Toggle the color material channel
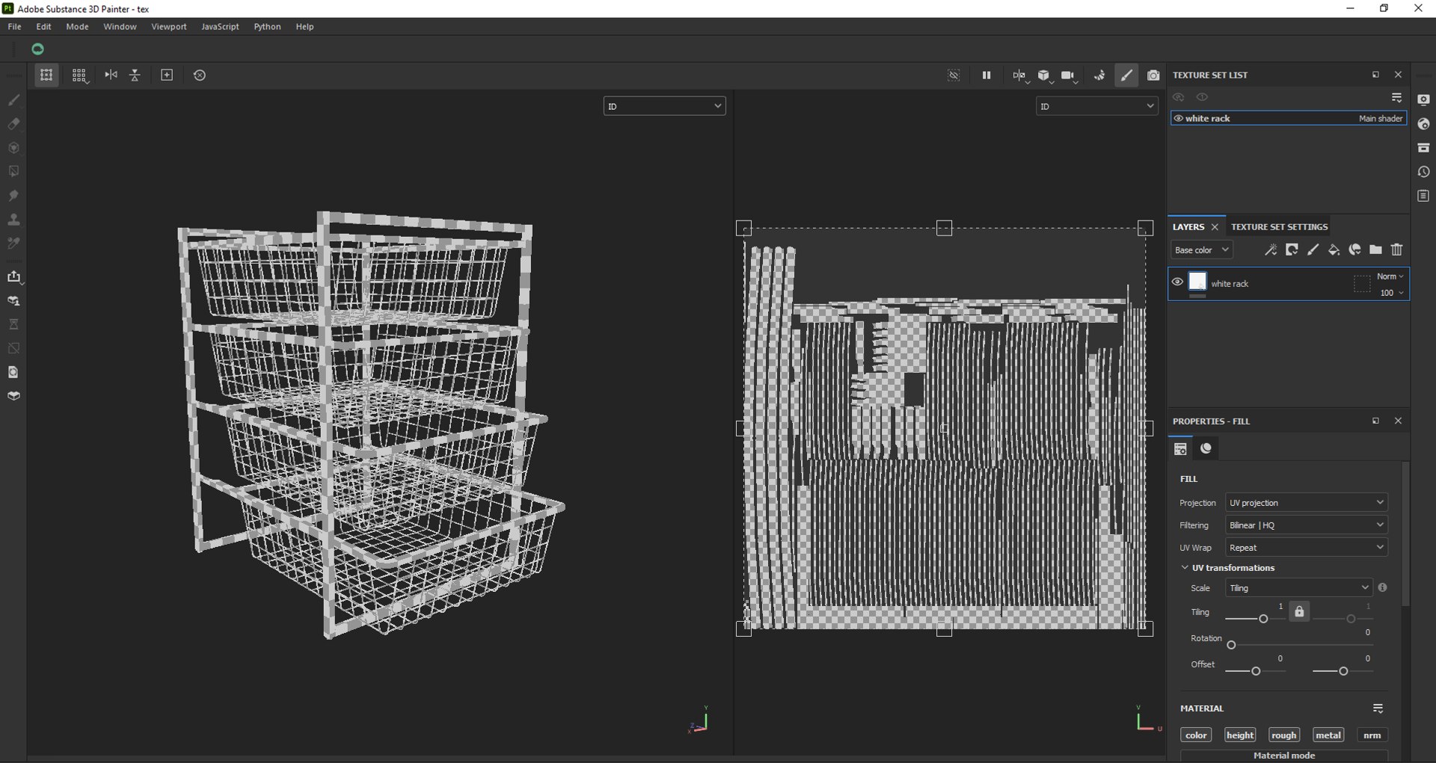Screen dimensions: 1436x763 (1196, 735)
